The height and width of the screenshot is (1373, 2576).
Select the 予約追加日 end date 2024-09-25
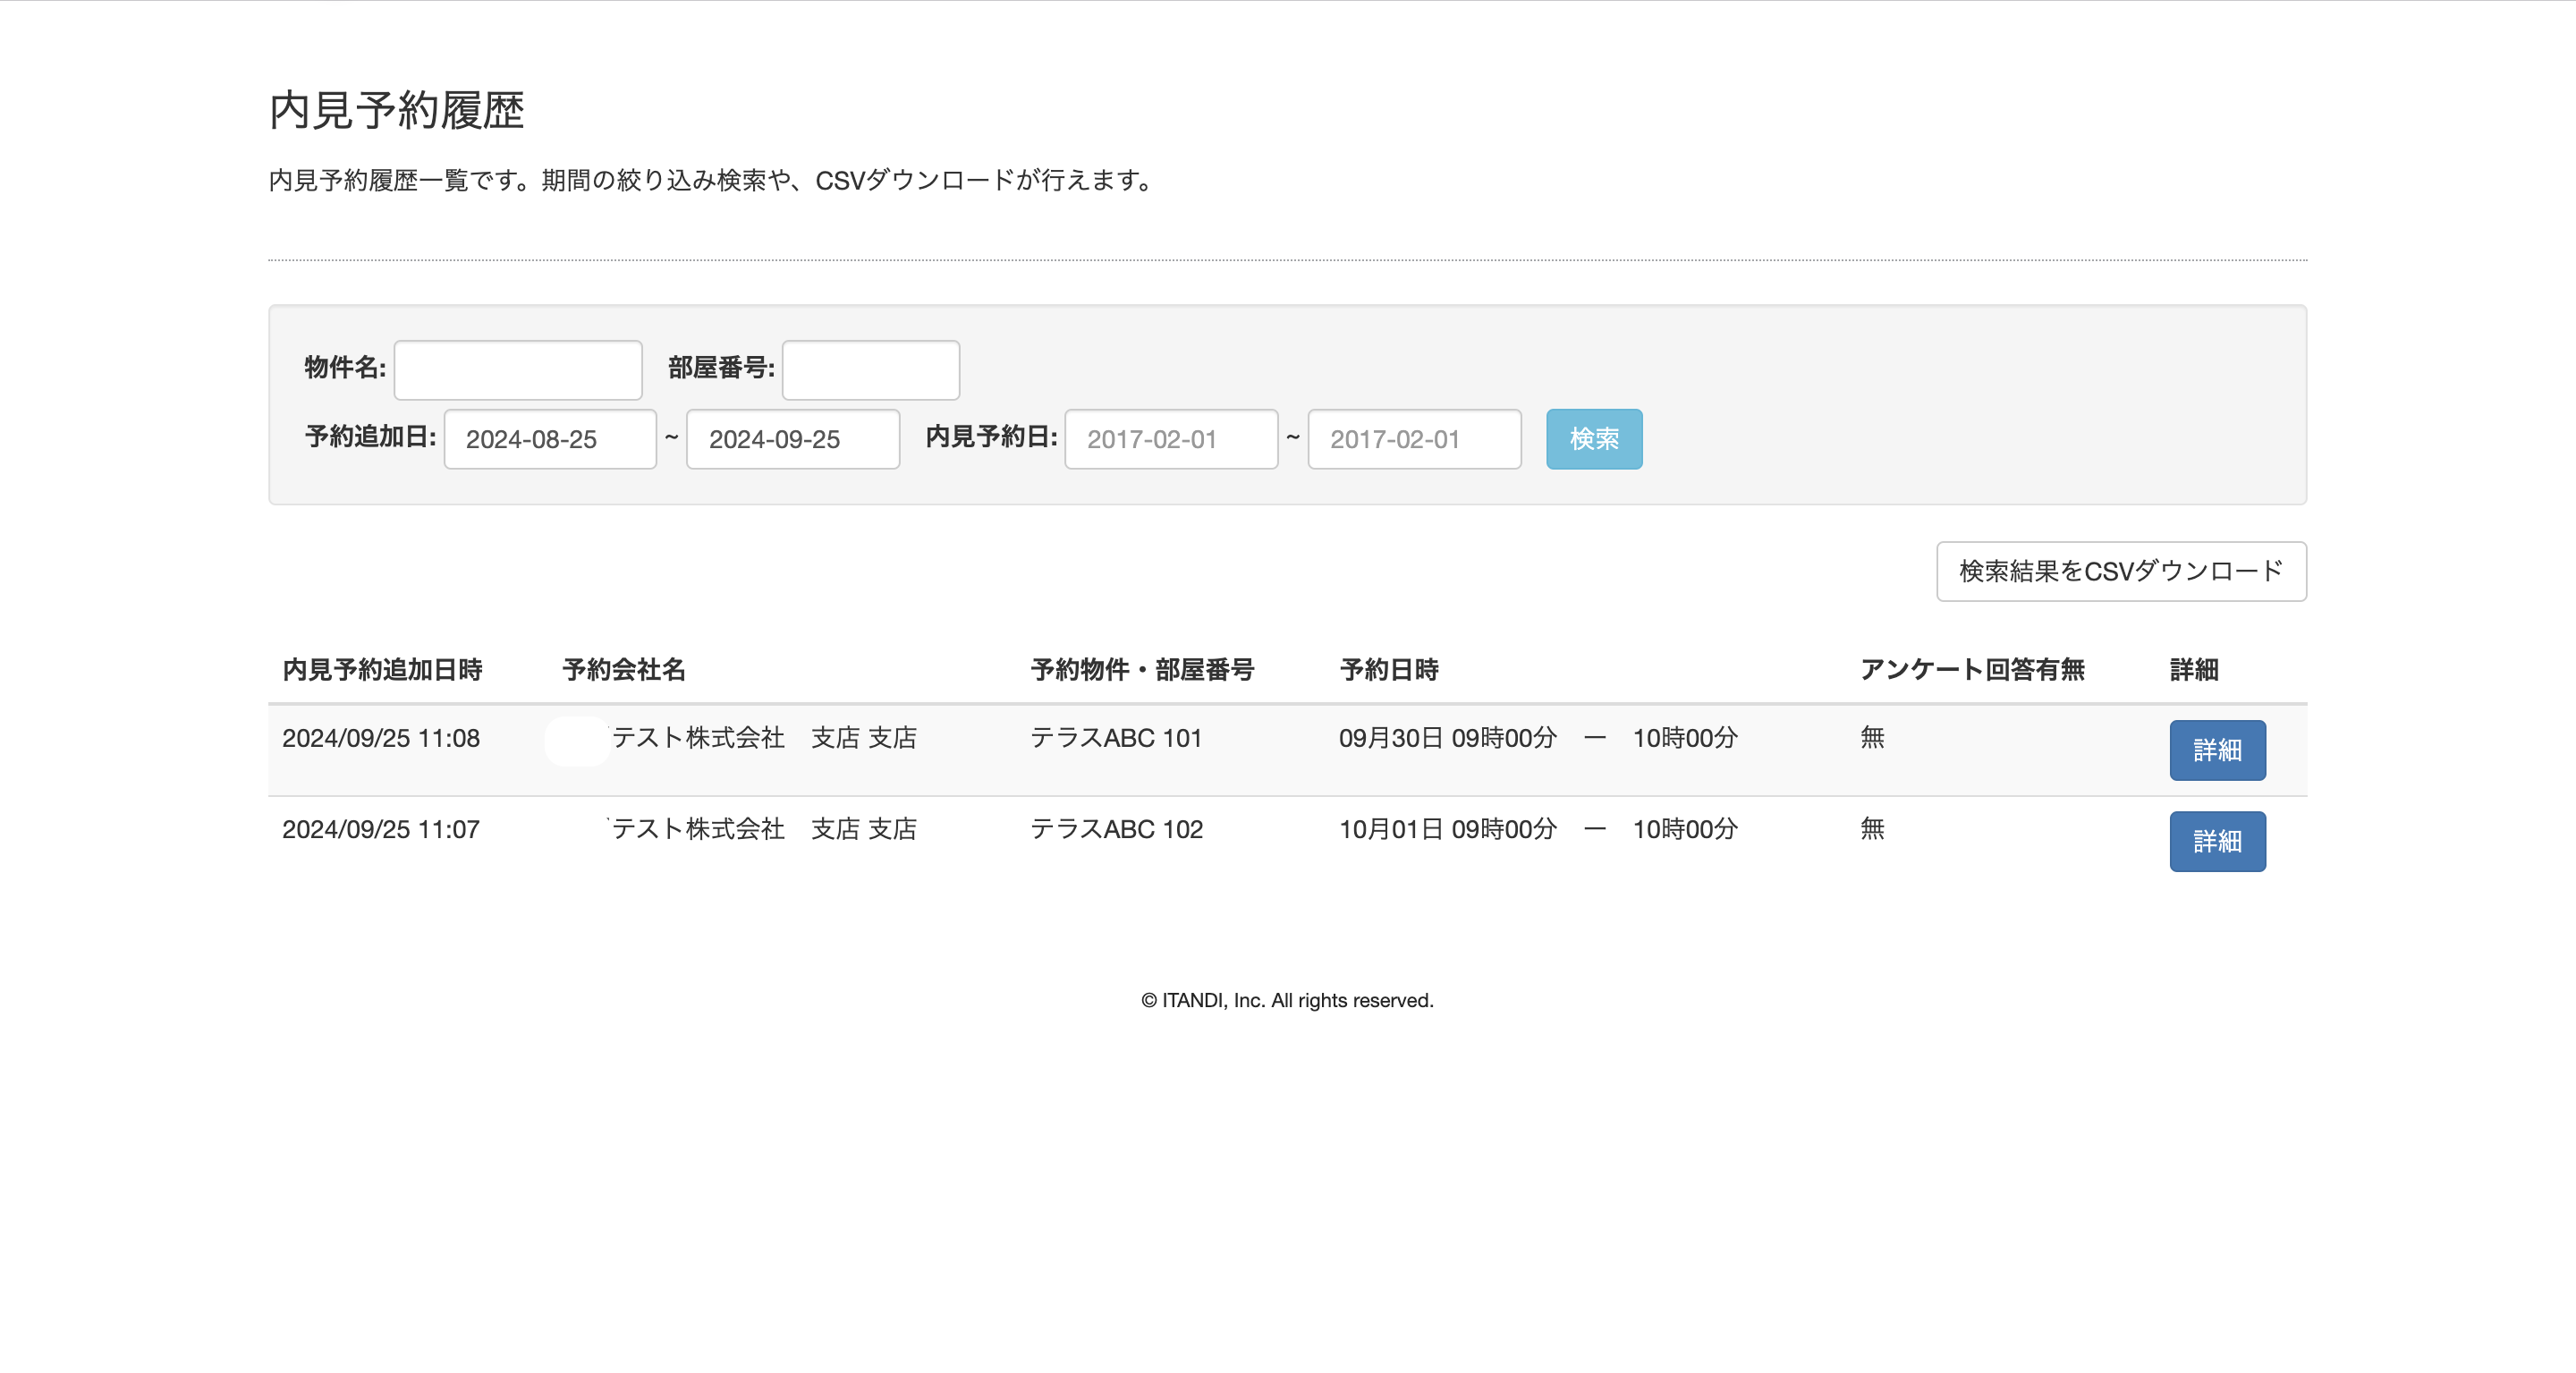(793, 438)
